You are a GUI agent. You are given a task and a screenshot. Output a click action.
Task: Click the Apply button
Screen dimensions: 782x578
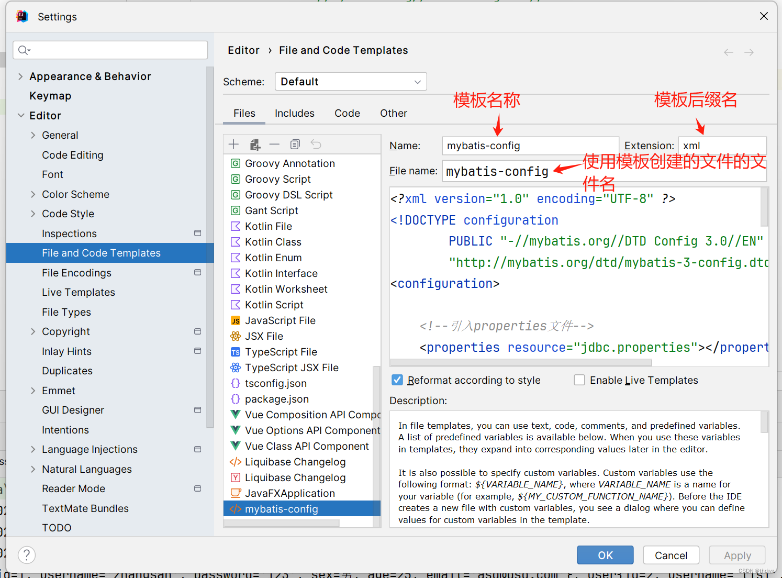pyautogui.click(x=737, y=555)
